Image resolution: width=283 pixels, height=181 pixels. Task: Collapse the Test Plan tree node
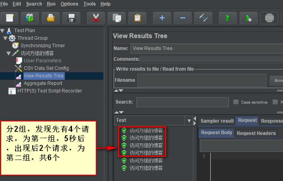tap(2, 31)
